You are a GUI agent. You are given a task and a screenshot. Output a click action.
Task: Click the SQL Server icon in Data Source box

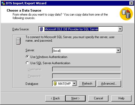[x=41, y=29]
